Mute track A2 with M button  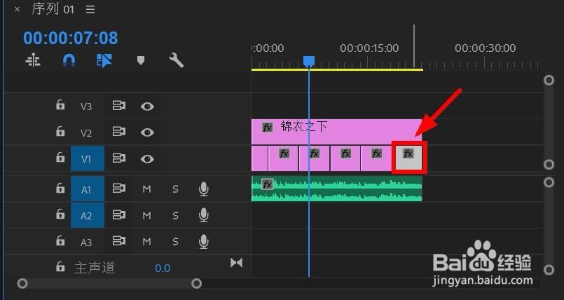pos(146,215)
